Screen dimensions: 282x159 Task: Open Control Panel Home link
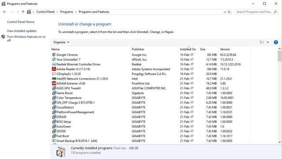point(21,22)
